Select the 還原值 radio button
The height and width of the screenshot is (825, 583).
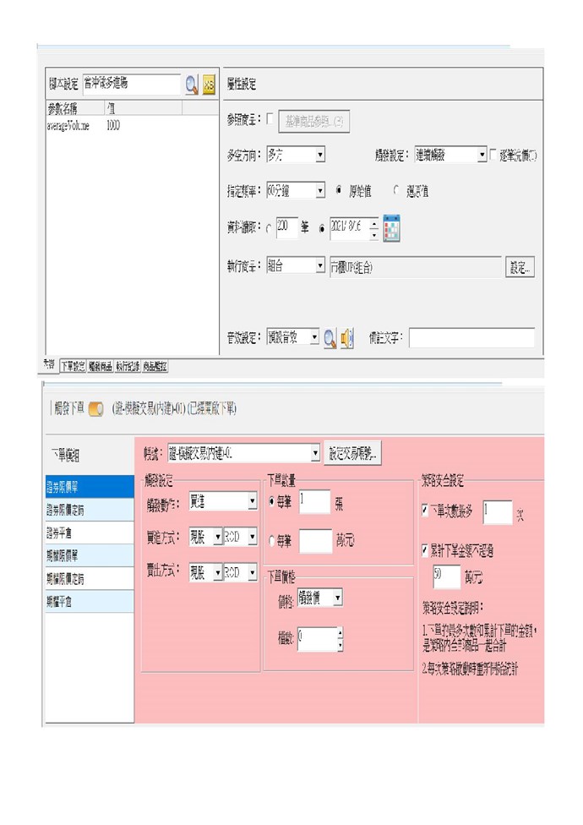pos(396,190)
